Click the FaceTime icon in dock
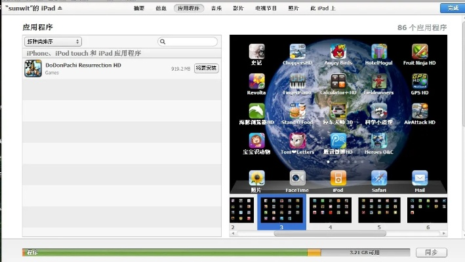The image size is (465, 262). coord(297,178)
